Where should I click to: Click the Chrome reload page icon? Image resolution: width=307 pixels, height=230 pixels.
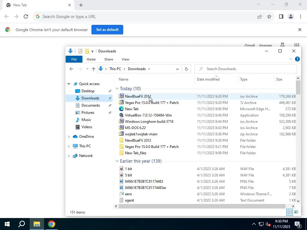click(x=26, y=17)
